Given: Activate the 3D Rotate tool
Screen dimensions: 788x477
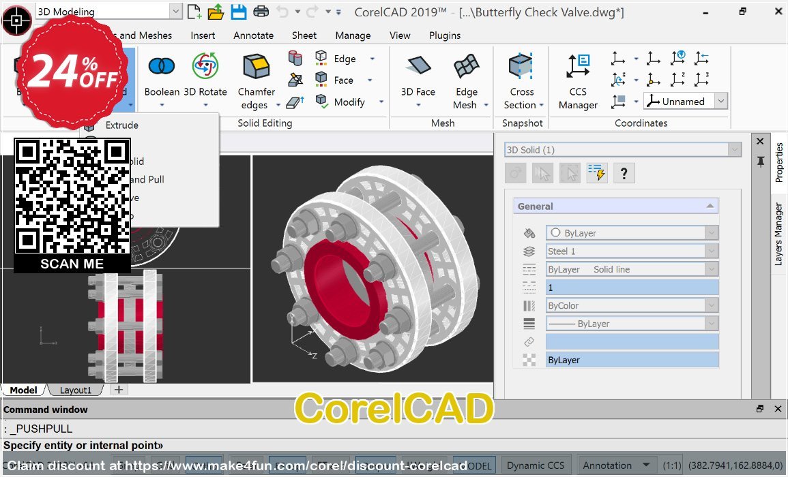Looking at the screenshot, I should (x=205, y=74).
